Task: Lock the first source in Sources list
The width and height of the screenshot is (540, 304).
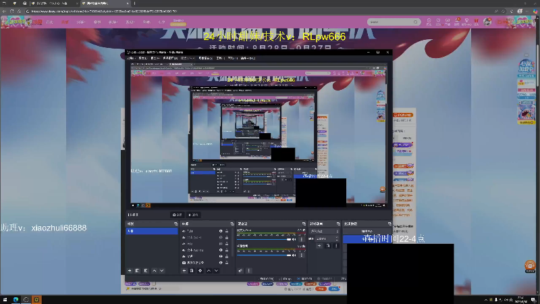Action: point(227,231)
